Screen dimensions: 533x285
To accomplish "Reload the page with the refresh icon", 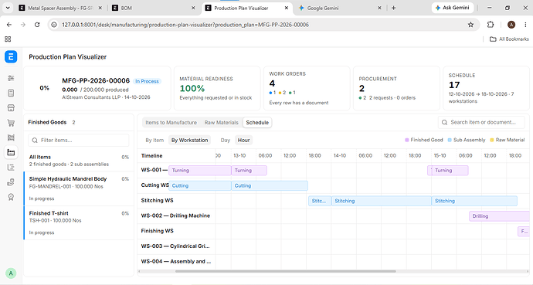I will 37,25.
